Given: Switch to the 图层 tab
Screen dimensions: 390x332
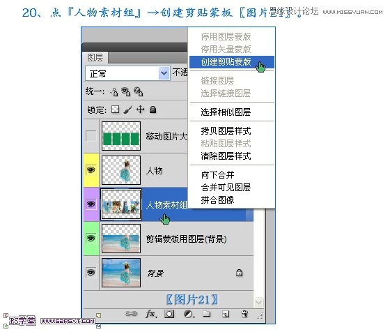Looking at the screenshot, I should click(95, 57).
